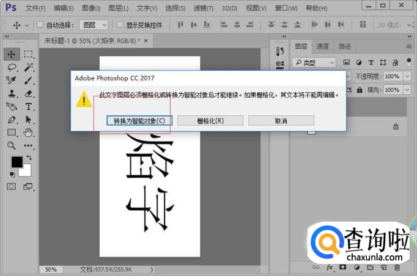Viewport: 417px width, 276px height.
Task: Select the Pen tool
Action: [12, 120]
